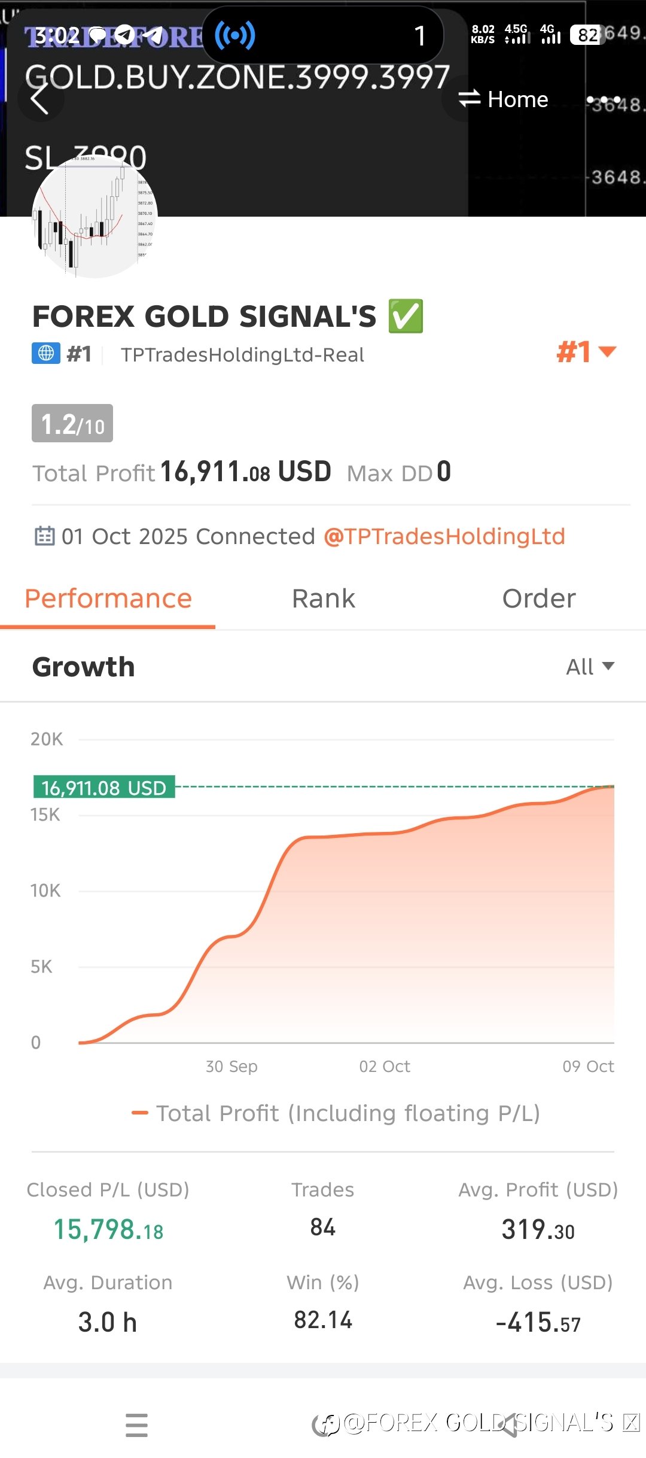The height and width of the screenshot is (1458, 646).
Task: Open the hamburger menu at bottom
Action: click(136, 1424)
